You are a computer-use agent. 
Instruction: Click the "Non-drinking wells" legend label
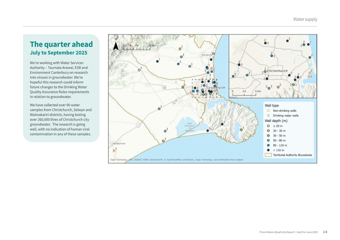coord(285,110)
